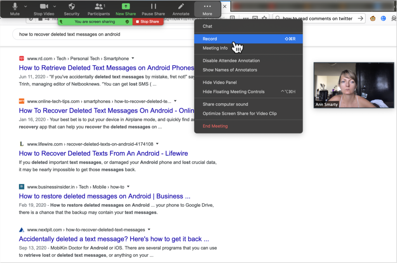
Task: Disable Attendee Annotation from the menu
Action: pos(231,61)
